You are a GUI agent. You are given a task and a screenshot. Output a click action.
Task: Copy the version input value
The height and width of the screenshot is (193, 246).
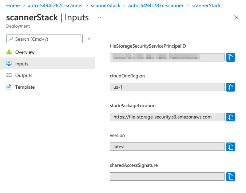[230, 147]
